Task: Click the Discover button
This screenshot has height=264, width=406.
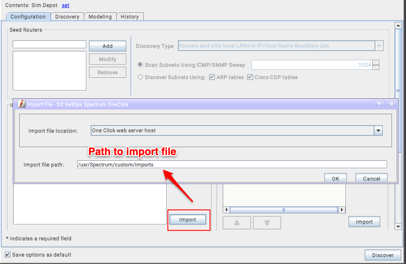Action: 383,255
